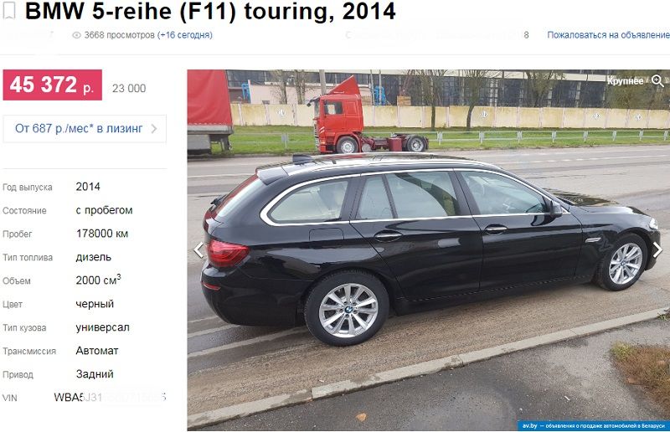Click the av.by watermark banner

(594, 425)
